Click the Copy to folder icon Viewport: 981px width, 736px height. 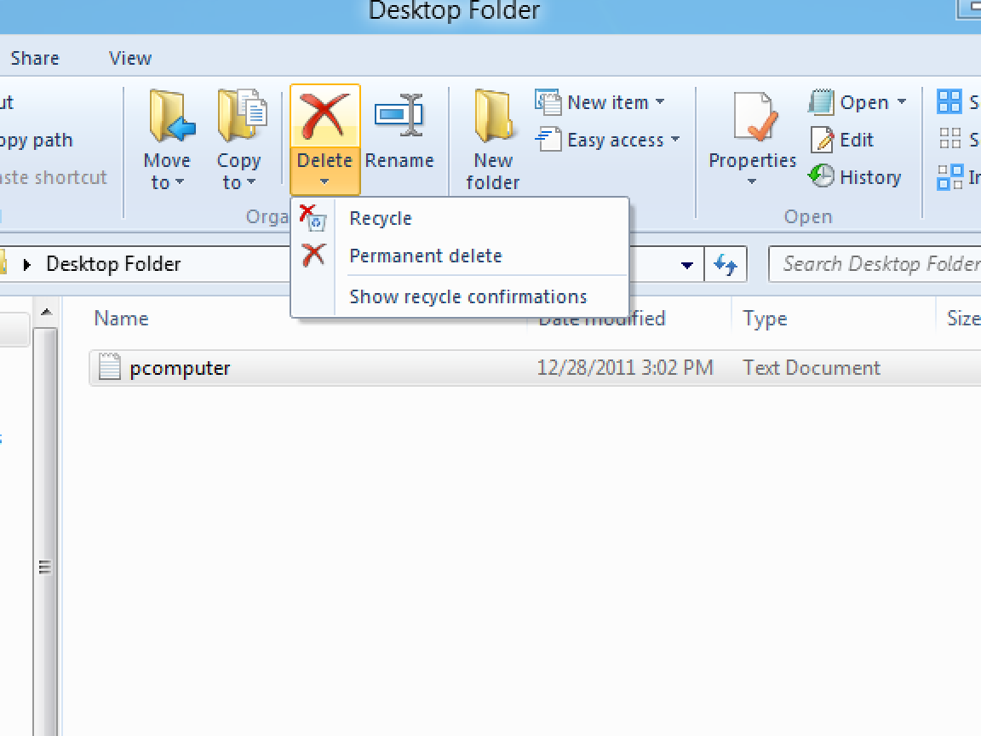(242, 115)
